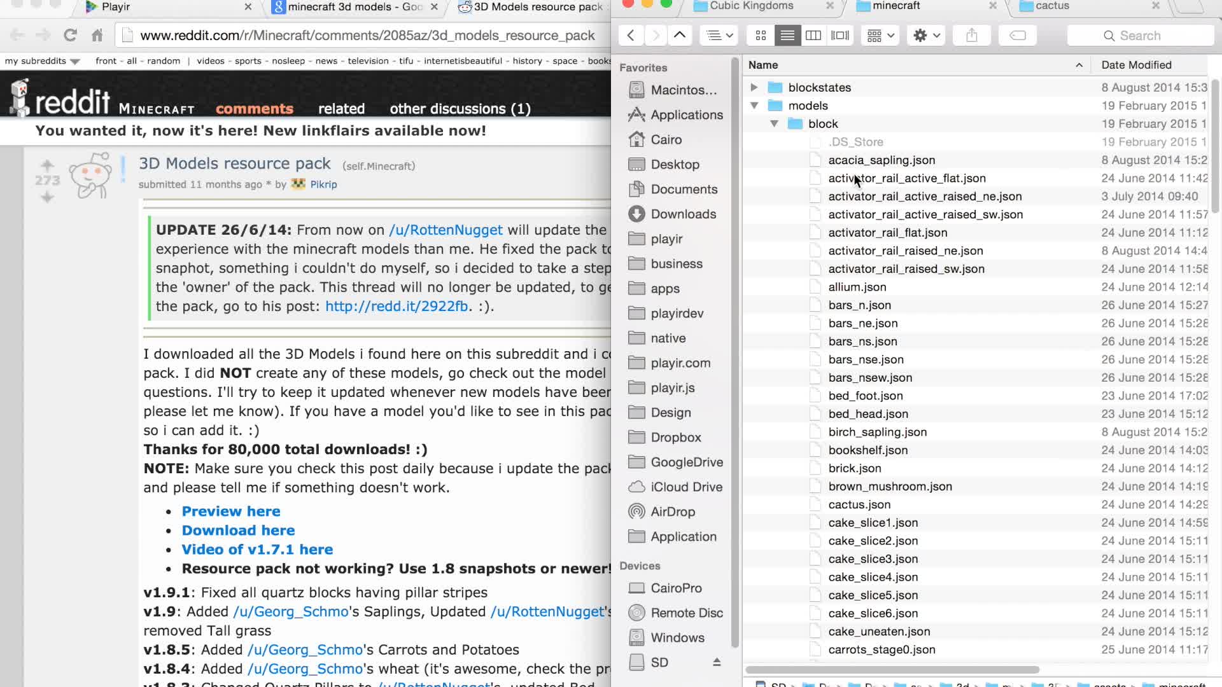1222x687 pixels.
Task: Collapse the models folder
Action: click(x=754, y=106)
